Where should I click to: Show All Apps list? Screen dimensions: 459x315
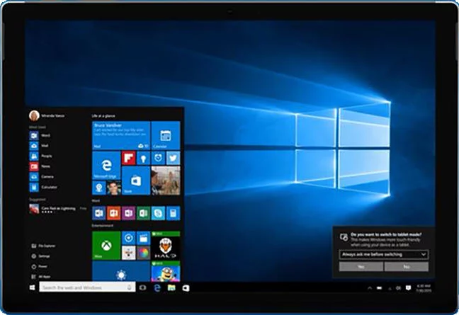(x=40, y=277)
